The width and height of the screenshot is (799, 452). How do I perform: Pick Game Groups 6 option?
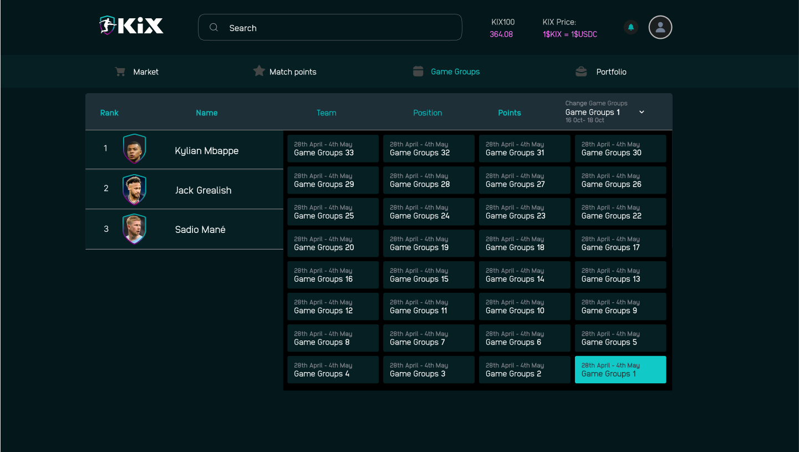point(525,338)
